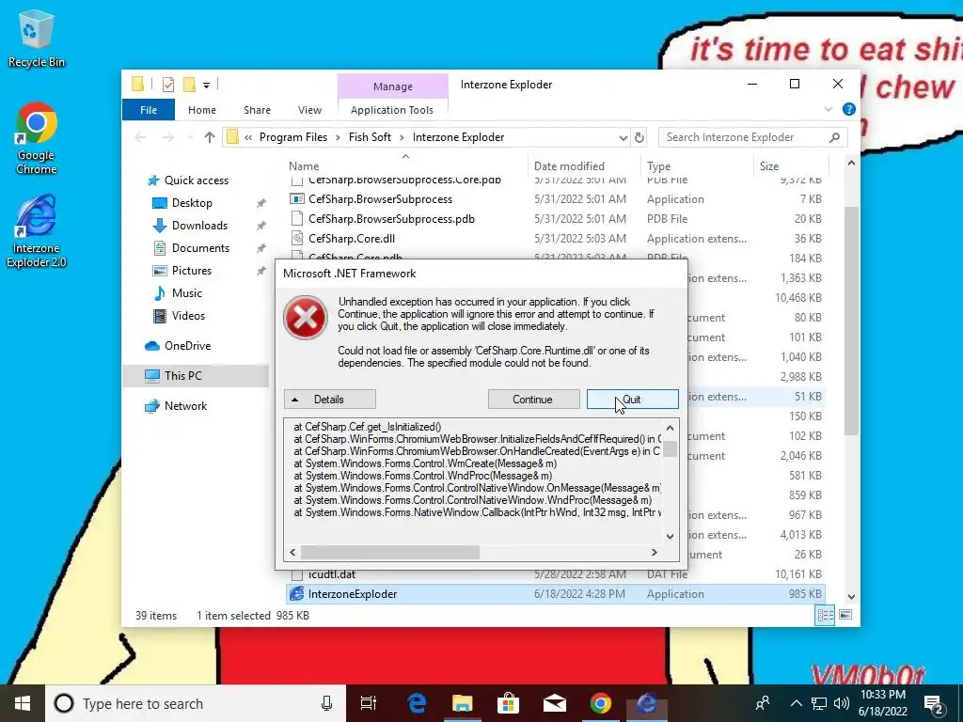Open the Application Tools ribbon tab

pos(392,110)
